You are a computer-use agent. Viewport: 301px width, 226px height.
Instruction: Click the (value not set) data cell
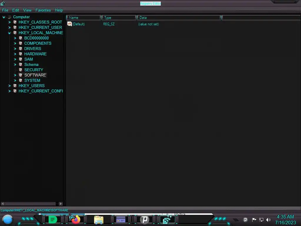[148, 24]
